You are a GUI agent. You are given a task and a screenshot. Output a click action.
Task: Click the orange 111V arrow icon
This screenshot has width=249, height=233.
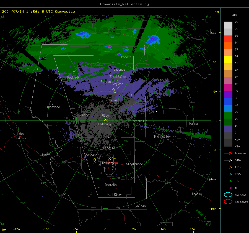tap(228, 167)
